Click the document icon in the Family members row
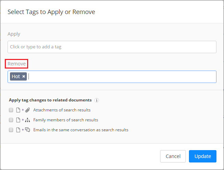This screenshot has width=224, height=170. pos(18,120)
